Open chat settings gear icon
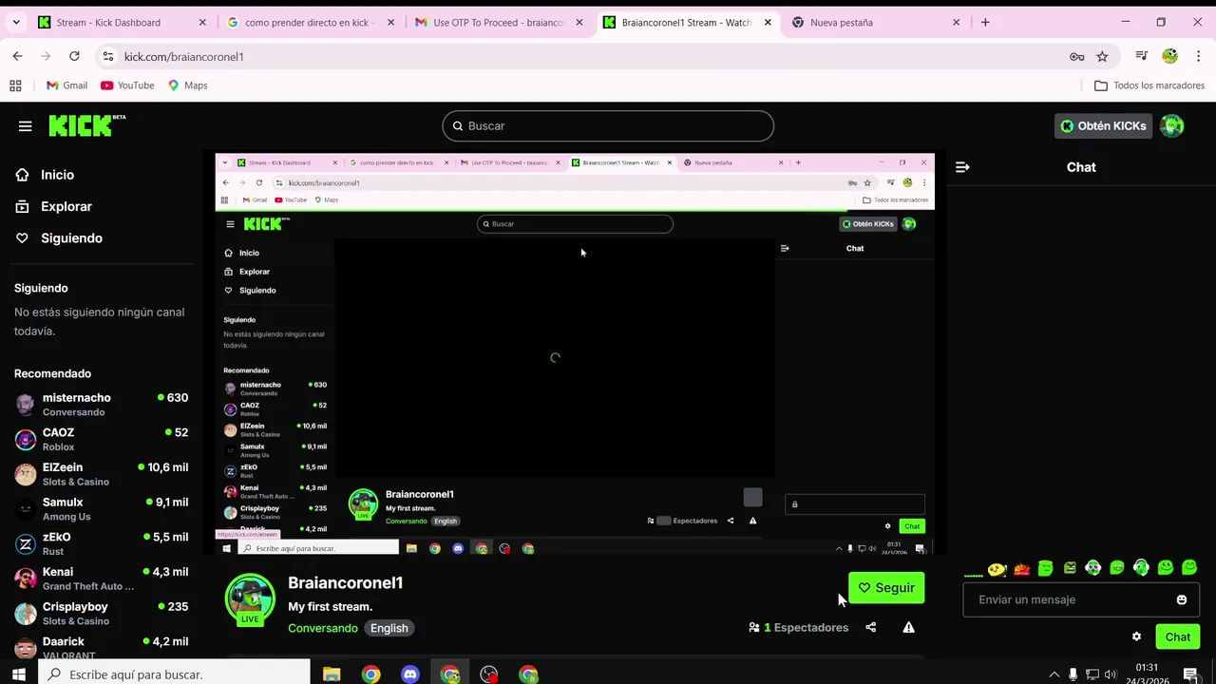1216x684 pixels. pyautogui.click(x=1136, y=636)
